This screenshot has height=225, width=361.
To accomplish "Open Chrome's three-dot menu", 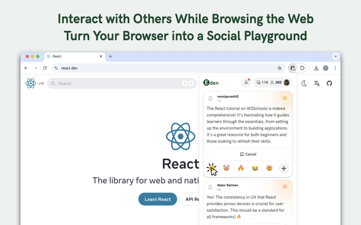I will 335,68.
